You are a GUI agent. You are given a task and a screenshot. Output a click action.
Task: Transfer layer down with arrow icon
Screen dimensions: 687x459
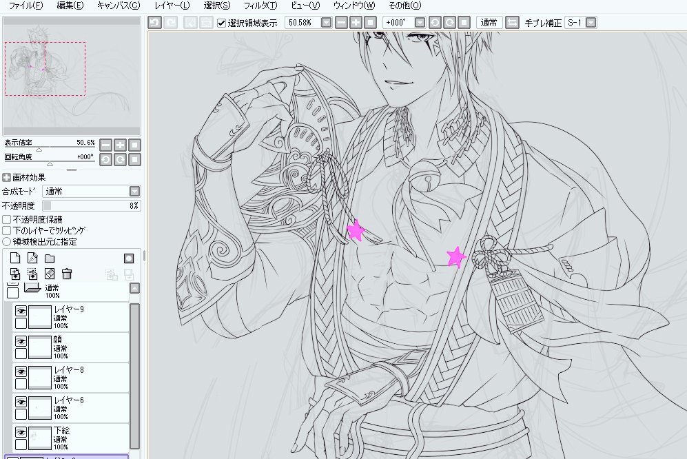click(15, 274)
